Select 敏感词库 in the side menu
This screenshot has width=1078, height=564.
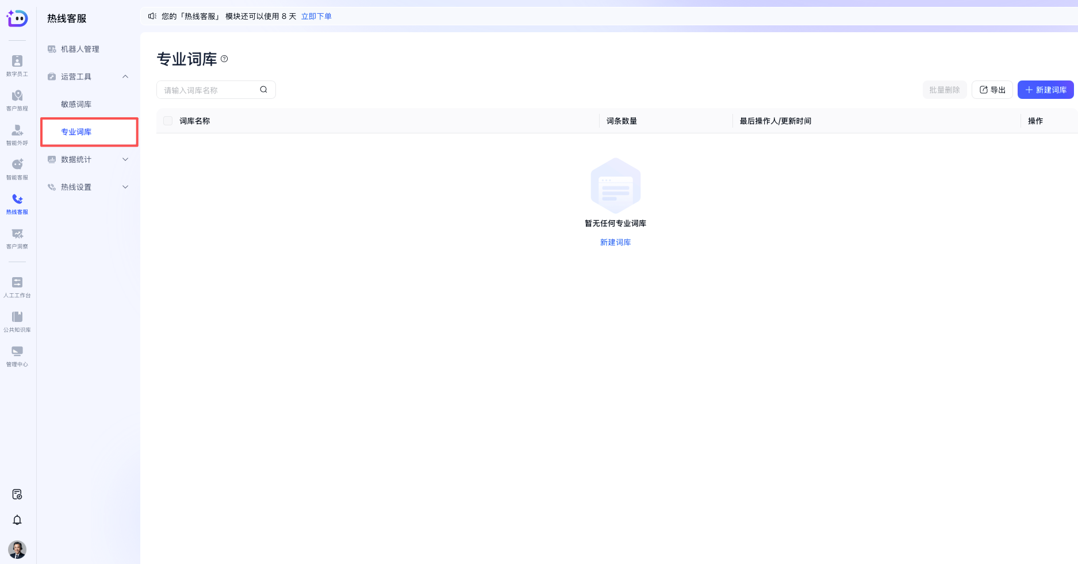coord(76,104)
